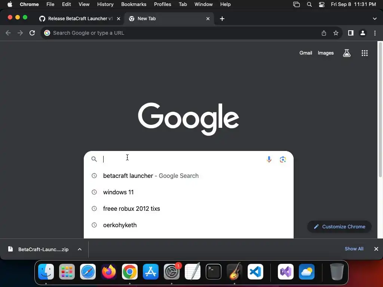Screen dimensions: 383x287
Task: Expand the BetaCraft zip download options chevron
Action: click(80, 249)
